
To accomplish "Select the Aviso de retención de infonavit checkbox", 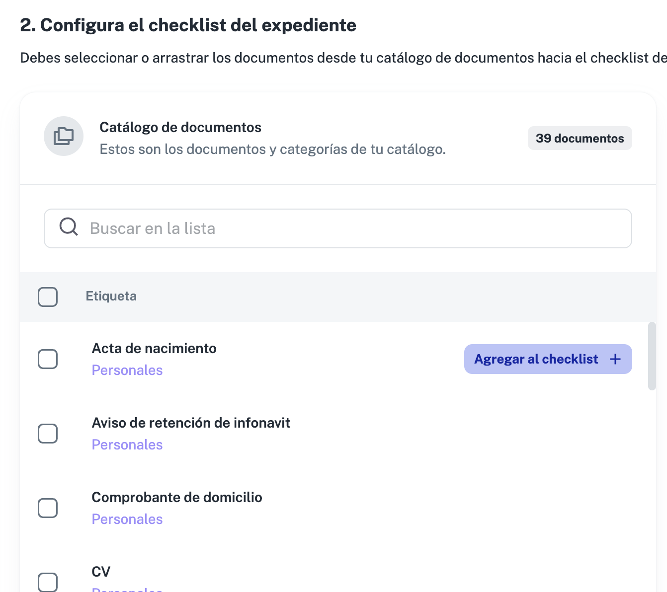I will click(x=48, y=434).
